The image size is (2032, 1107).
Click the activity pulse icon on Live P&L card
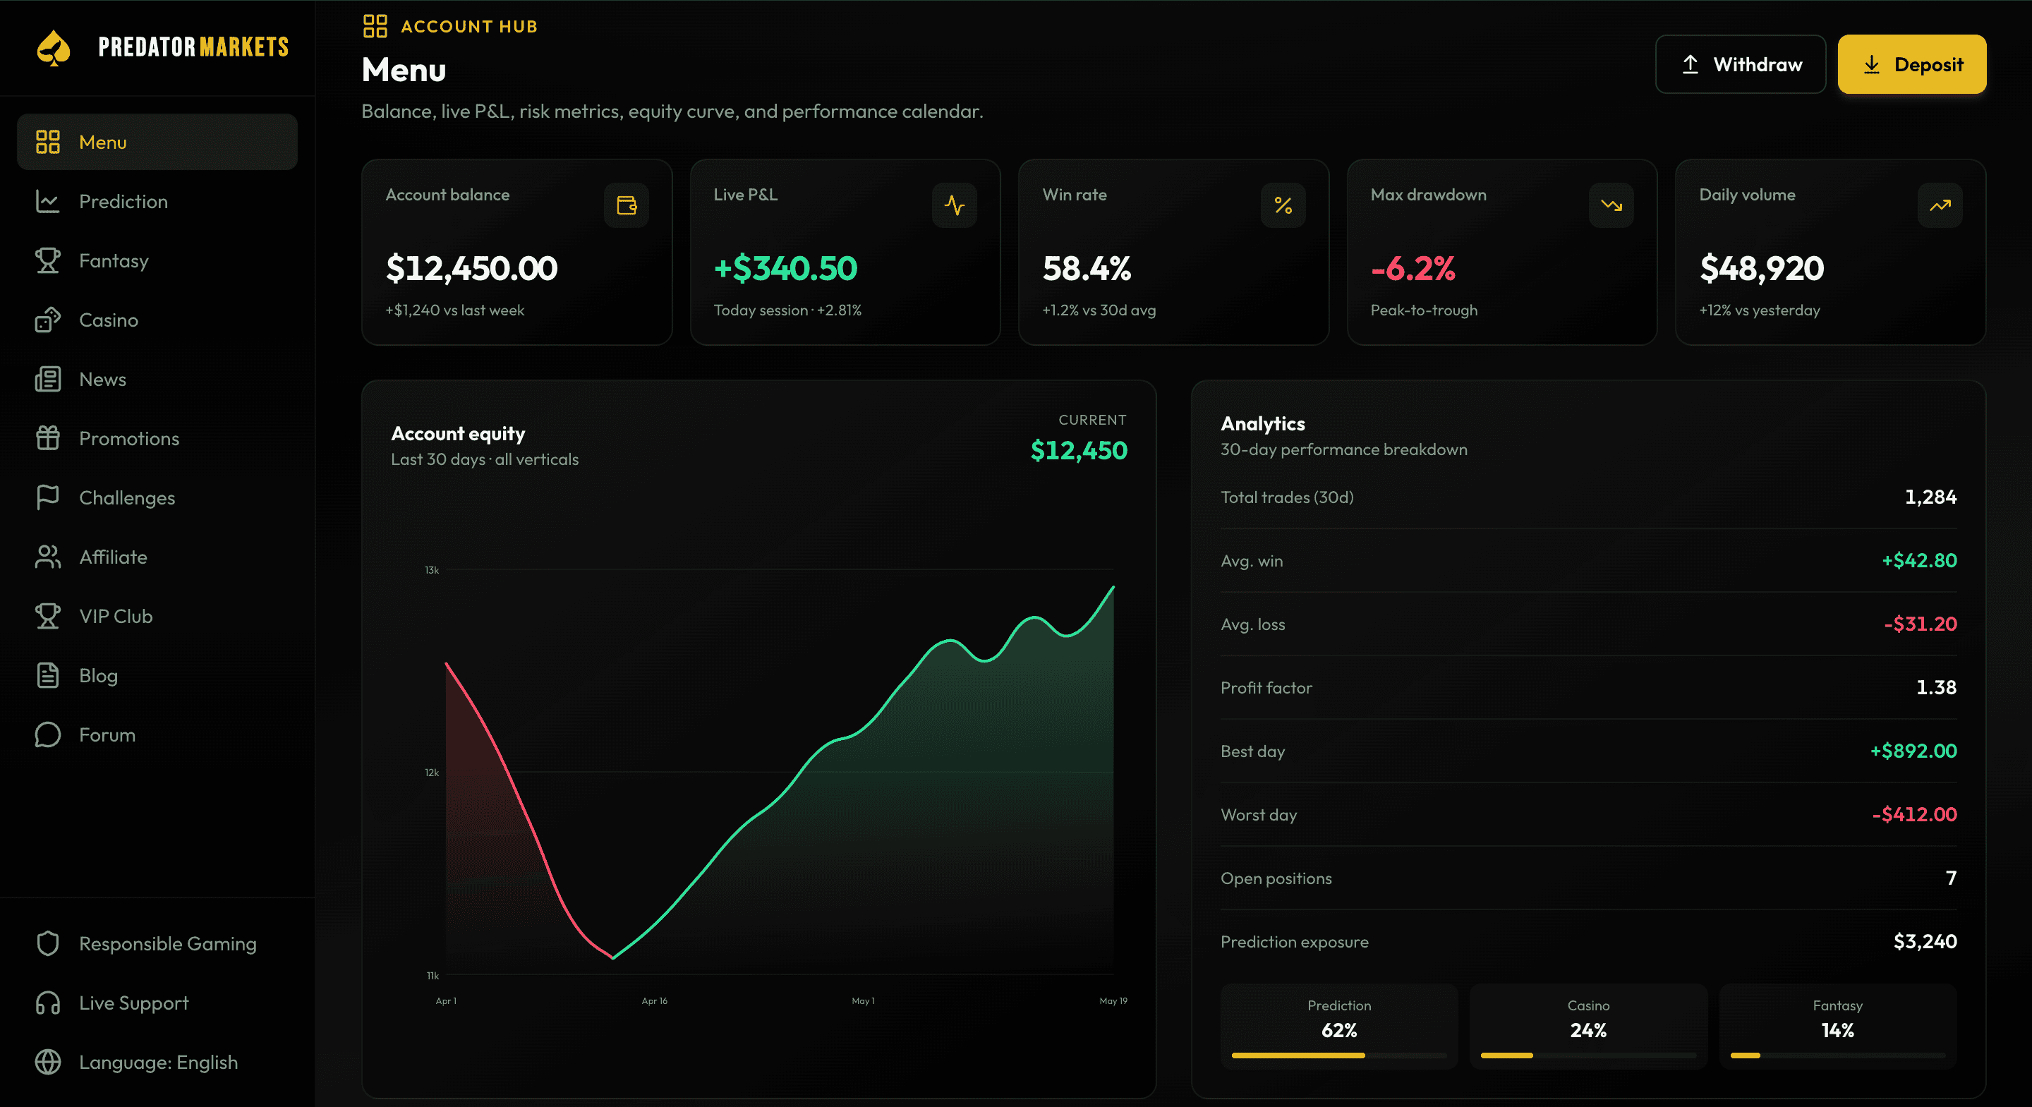click(955, 205)
